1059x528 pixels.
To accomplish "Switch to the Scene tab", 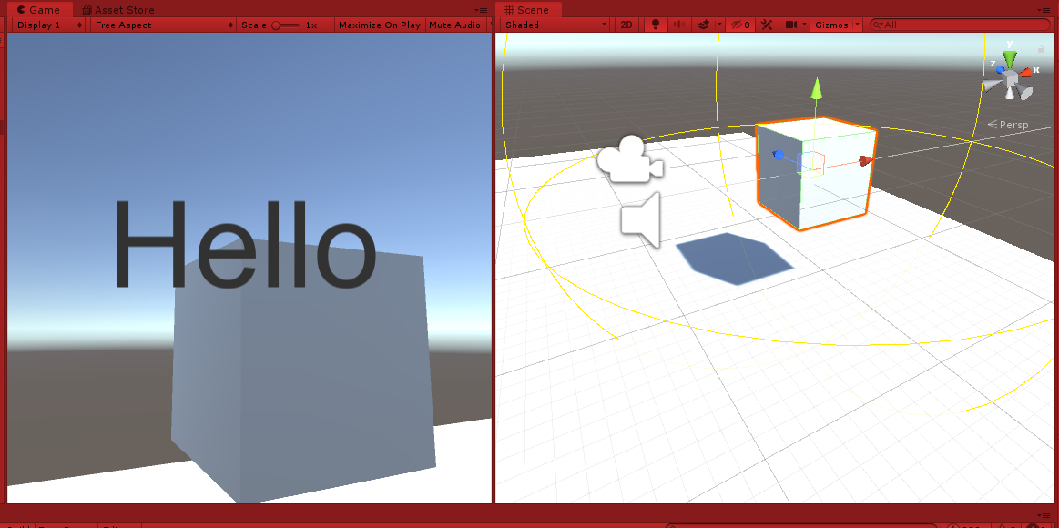I will (x=530, y=9).
